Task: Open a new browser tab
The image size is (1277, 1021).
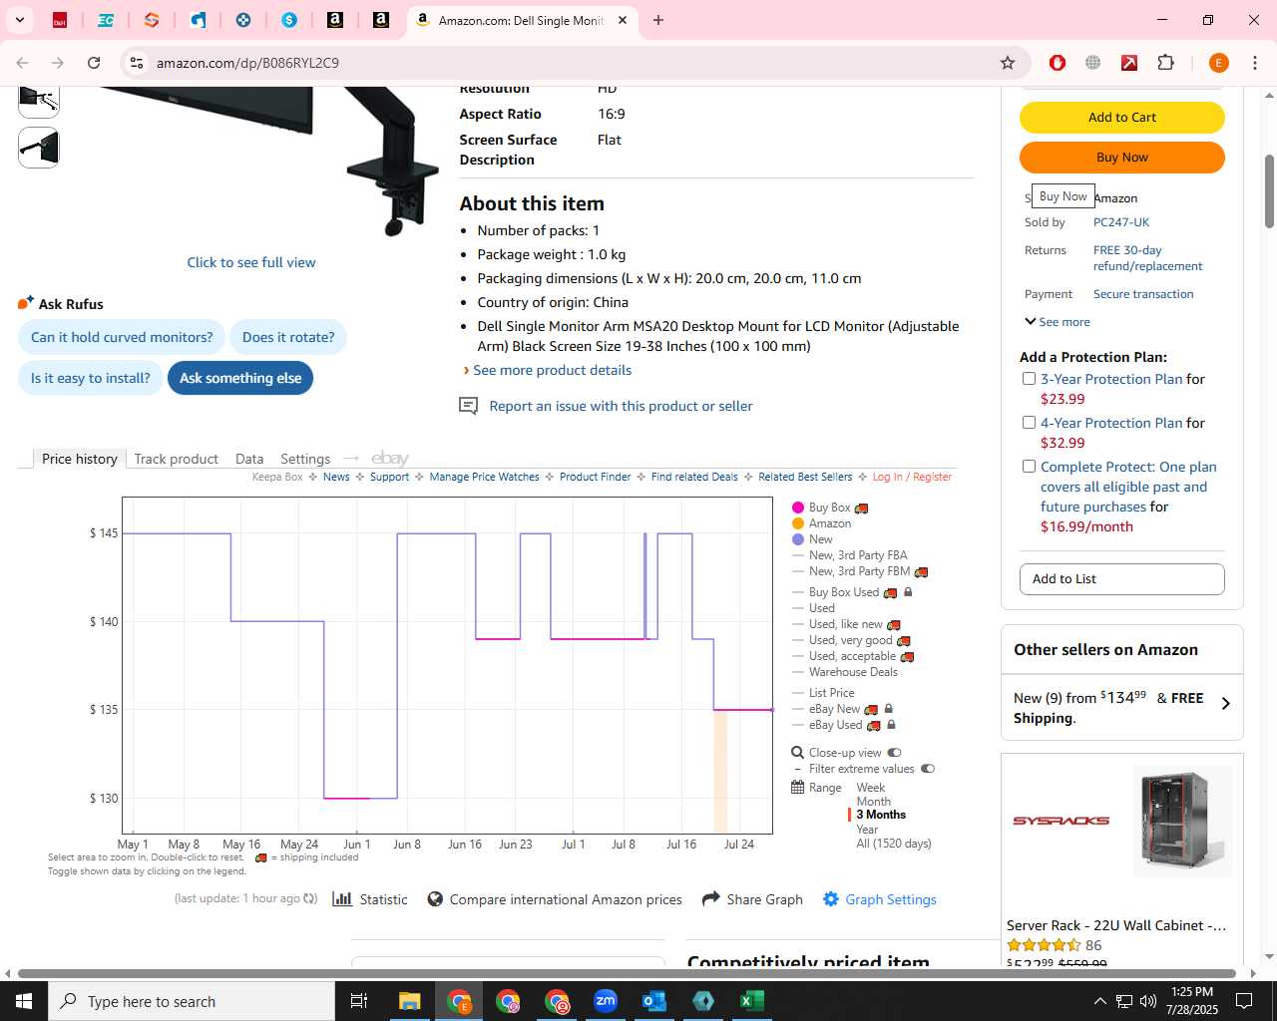Action: 658,20
